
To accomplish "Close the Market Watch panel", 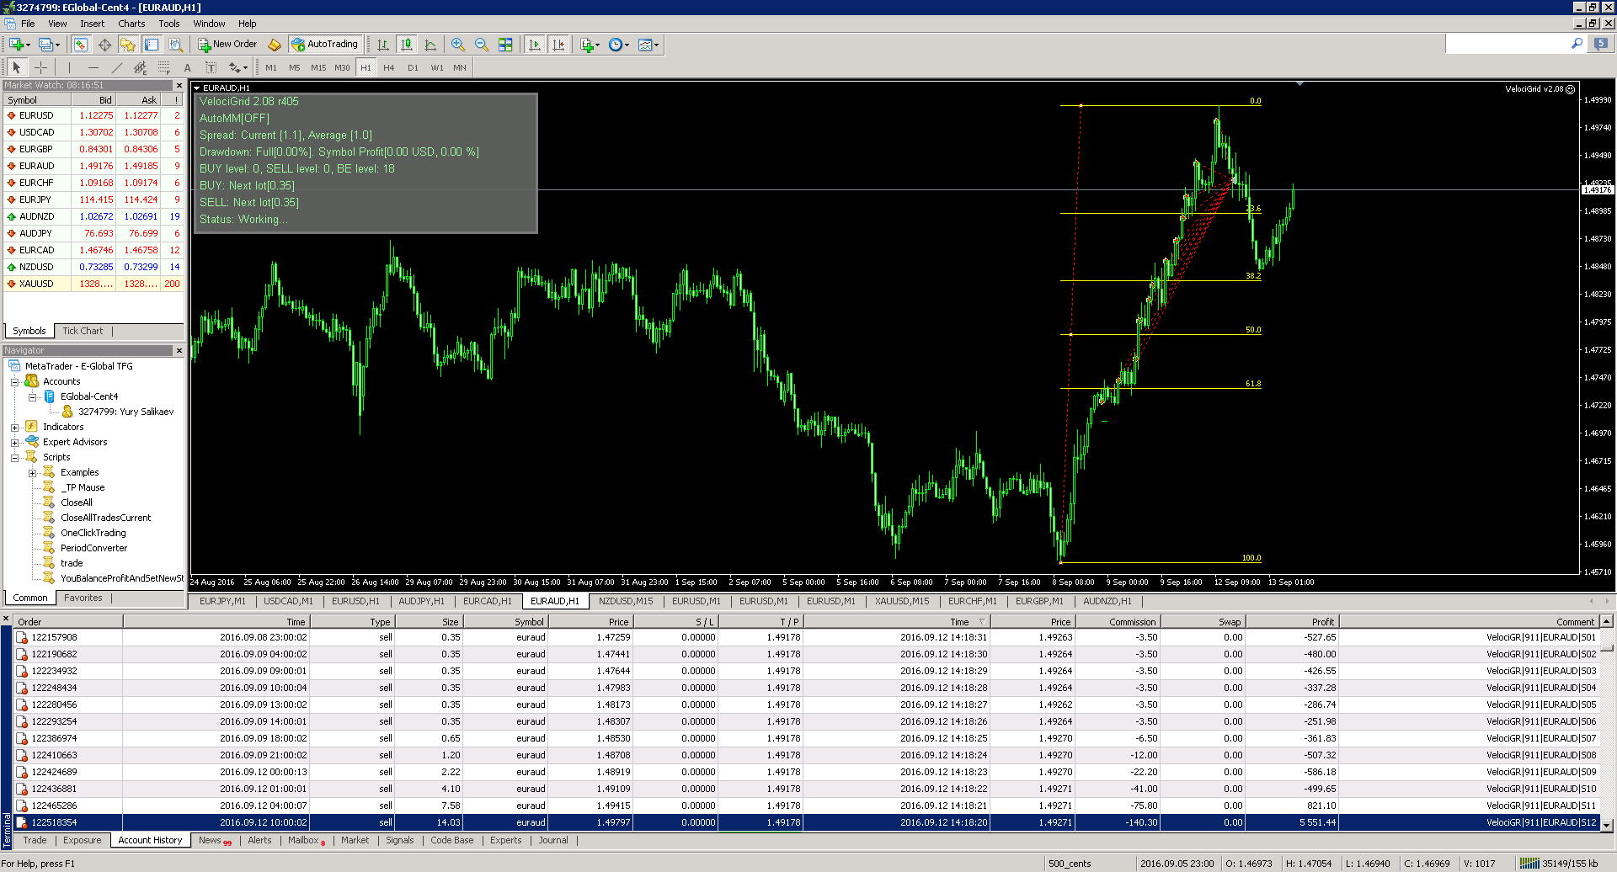I will coord(179,85).
